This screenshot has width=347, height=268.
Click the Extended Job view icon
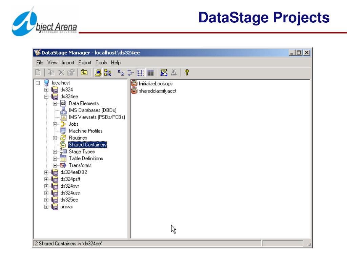coord(108,73)
